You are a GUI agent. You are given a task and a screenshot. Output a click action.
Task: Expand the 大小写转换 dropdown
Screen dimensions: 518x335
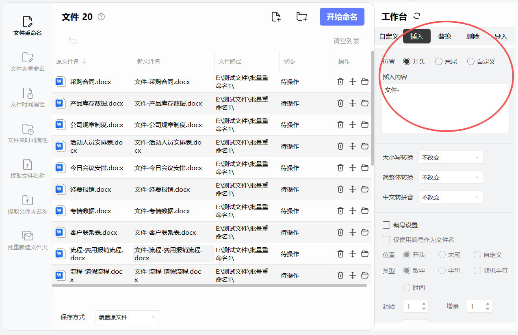[x=451, y=158]
